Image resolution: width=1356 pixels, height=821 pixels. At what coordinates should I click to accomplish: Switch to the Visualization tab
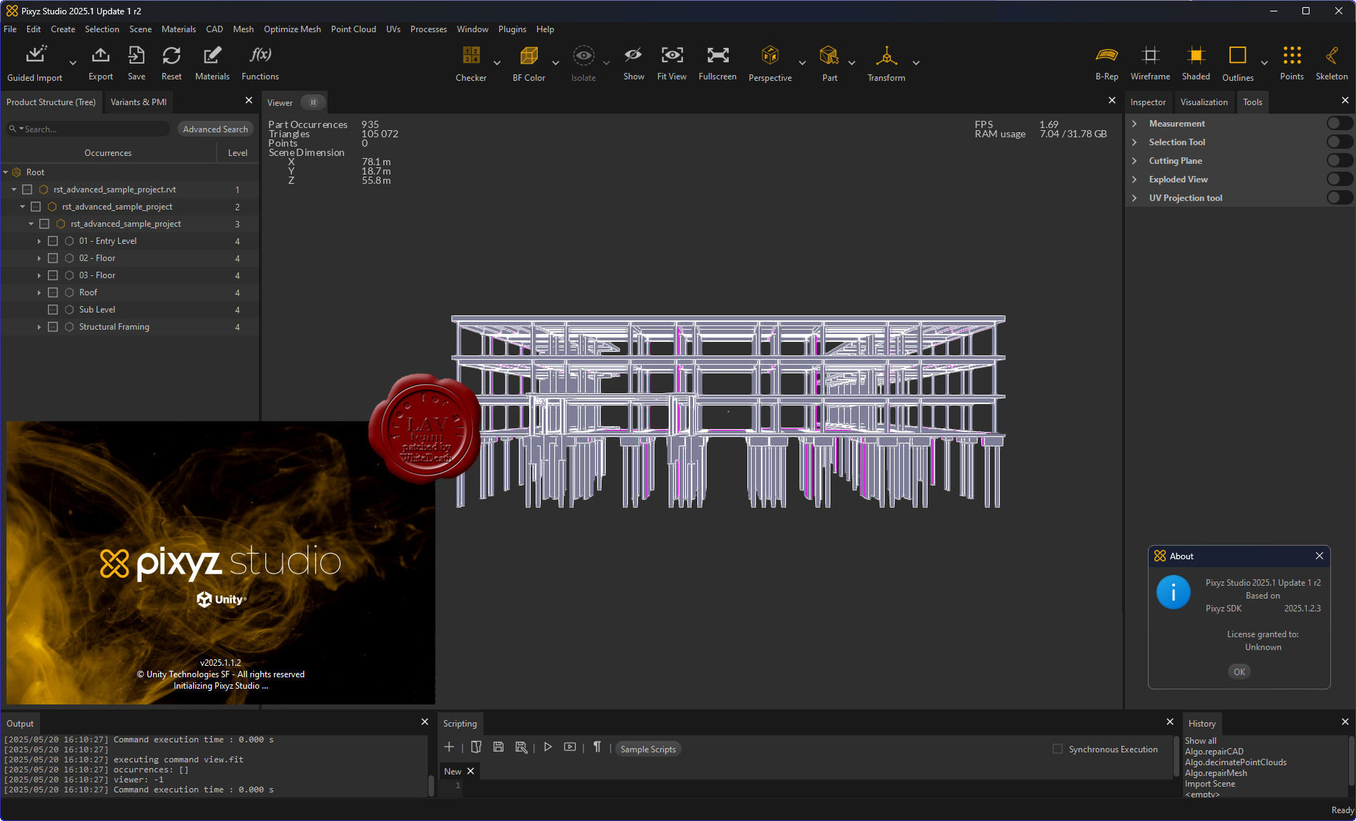(1204, 102)
